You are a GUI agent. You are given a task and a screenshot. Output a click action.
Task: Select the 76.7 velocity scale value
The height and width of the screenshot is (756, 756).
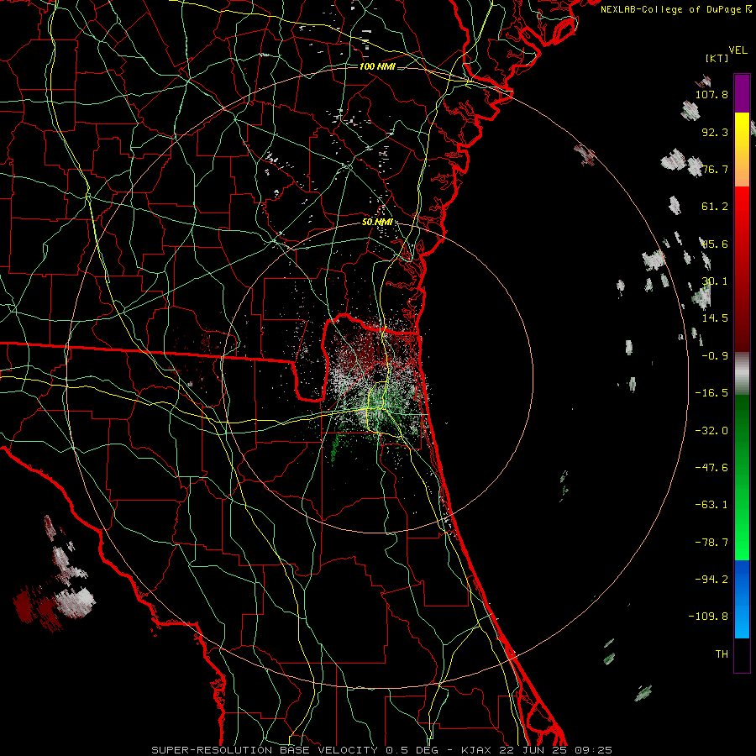pyautogui.click(x=715, y=169)
